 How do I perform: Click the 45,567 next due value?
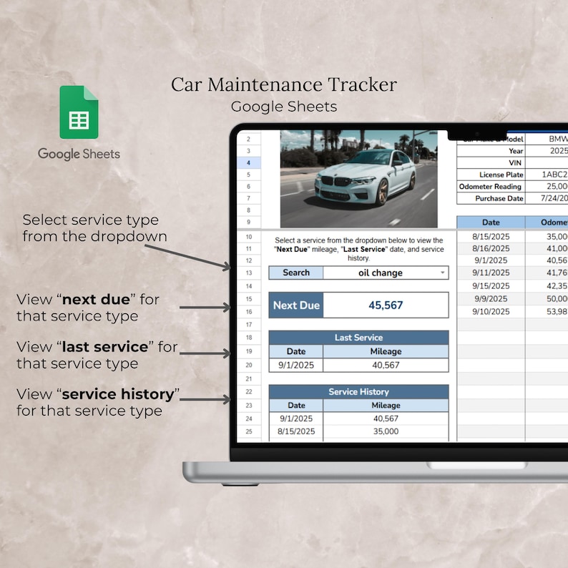click(386, 305)
